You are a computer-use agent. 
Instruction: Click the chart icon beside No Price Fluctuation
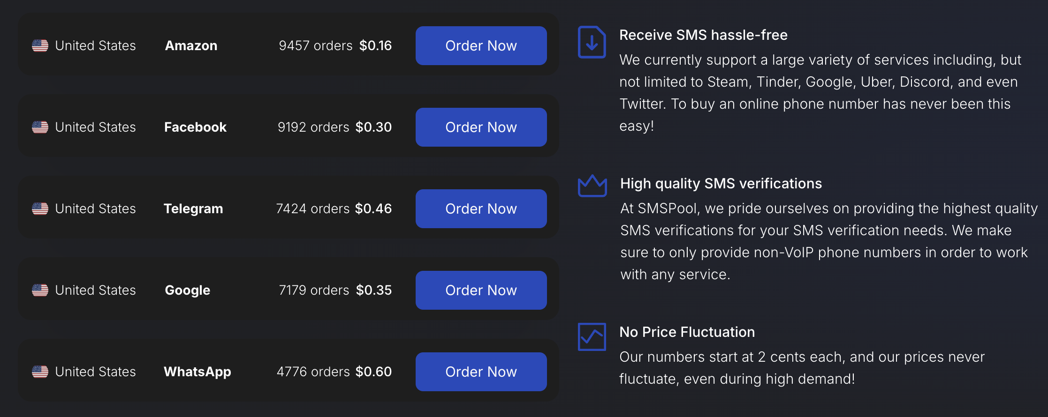coord(591,337)
